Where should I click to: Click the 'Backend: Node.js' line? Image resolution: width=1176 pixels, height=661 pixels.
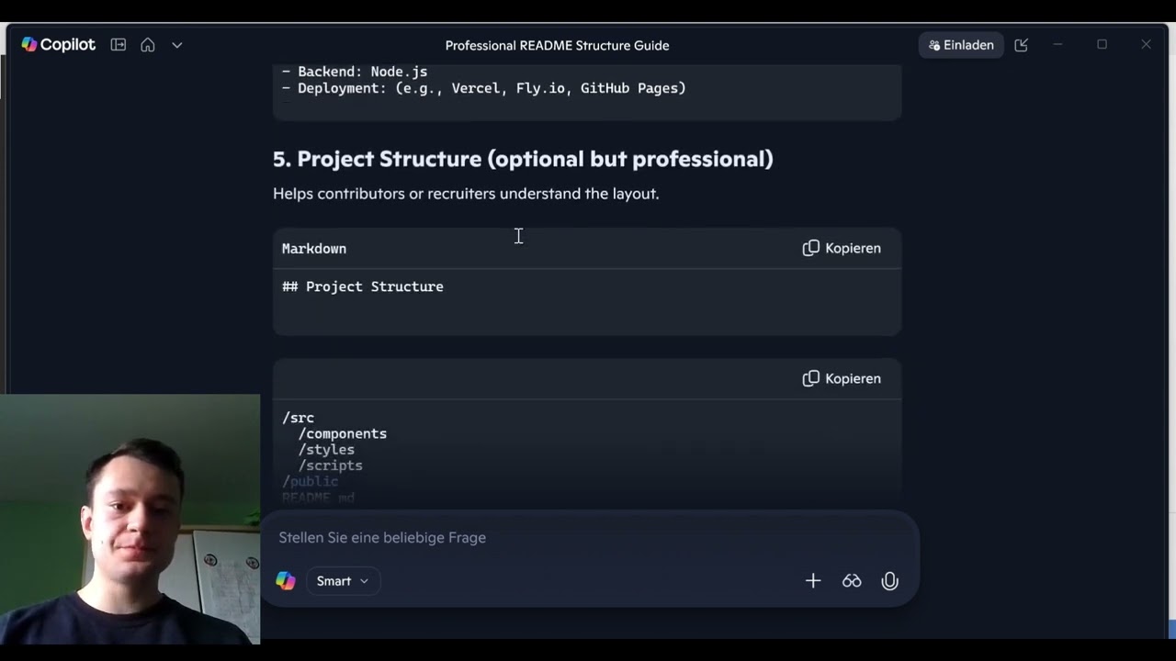pyautogui.click(x=355, y=72)
